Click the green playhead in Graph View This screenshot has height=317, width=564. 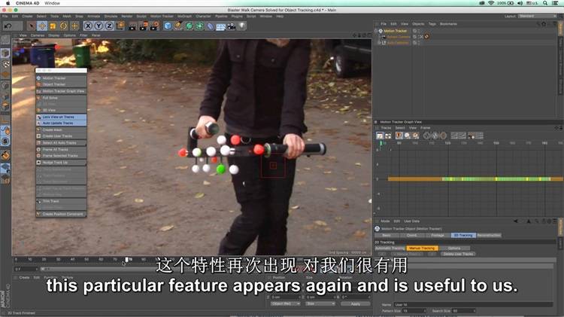tap(381, 144)
